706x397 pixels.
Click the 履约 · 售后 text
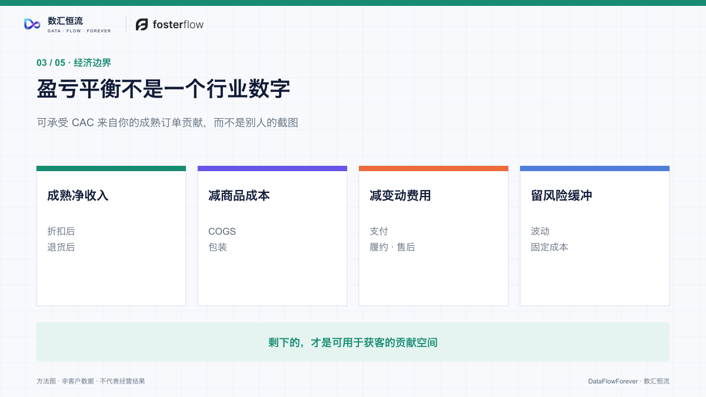click(x=392, y=247)
